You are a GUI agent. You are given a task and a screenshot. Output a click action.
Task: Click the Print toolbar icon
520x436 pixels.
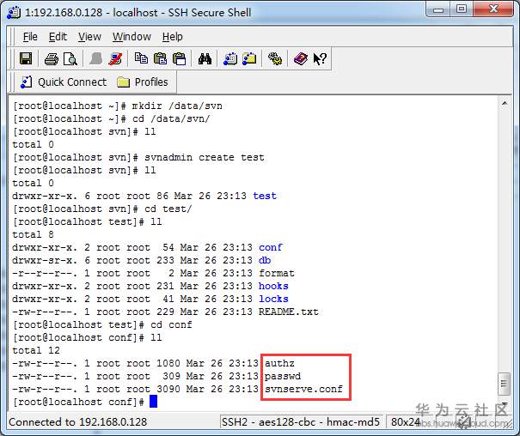pyautogui.click(x=51, y=59)
